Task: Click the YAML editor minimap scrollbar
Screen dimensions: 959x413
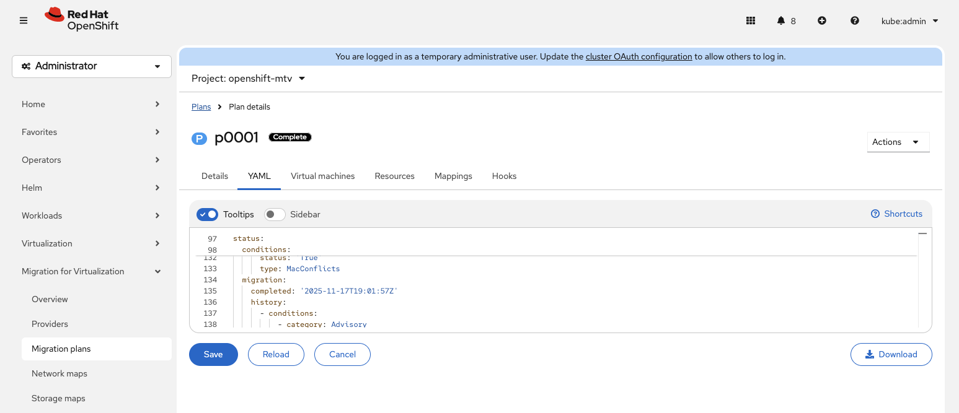Action: tap(922, 279)
